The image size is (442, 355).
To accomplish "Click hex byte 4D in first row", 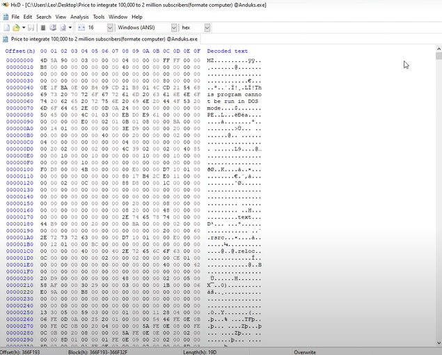I will click(x=44, y=61).
